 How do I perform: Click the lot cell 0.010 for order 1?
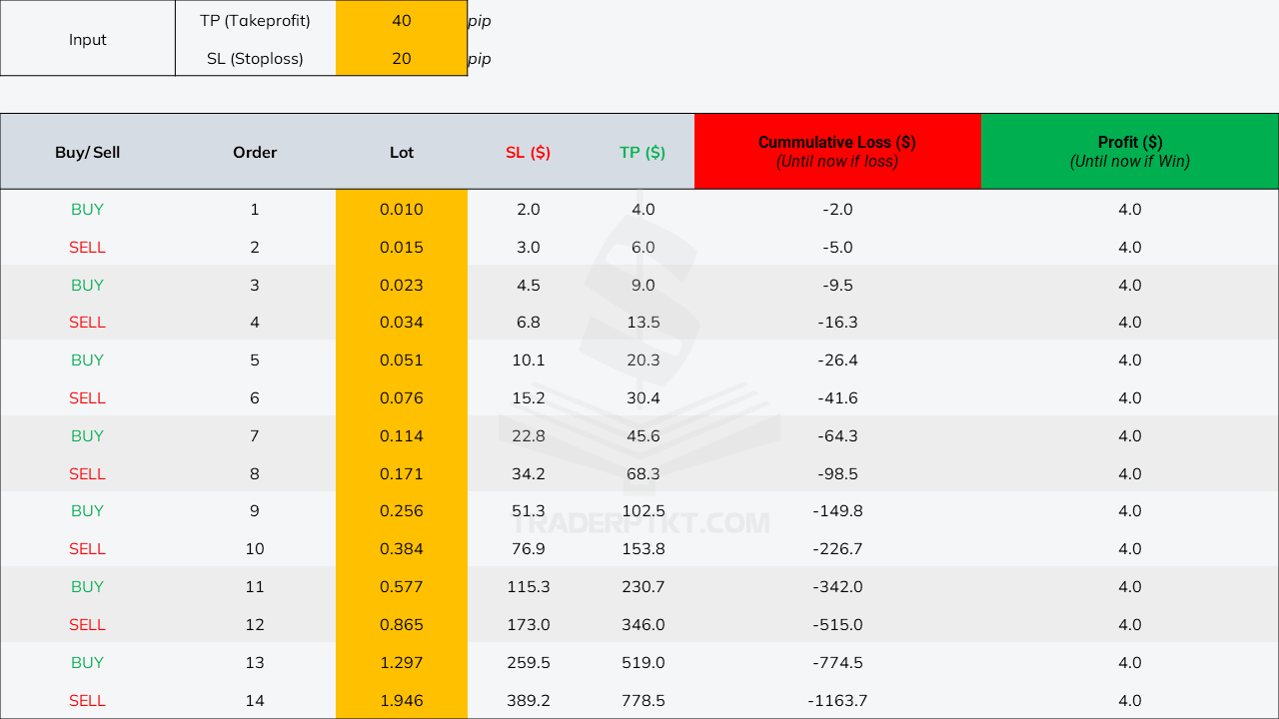click(x=402, y=209)
